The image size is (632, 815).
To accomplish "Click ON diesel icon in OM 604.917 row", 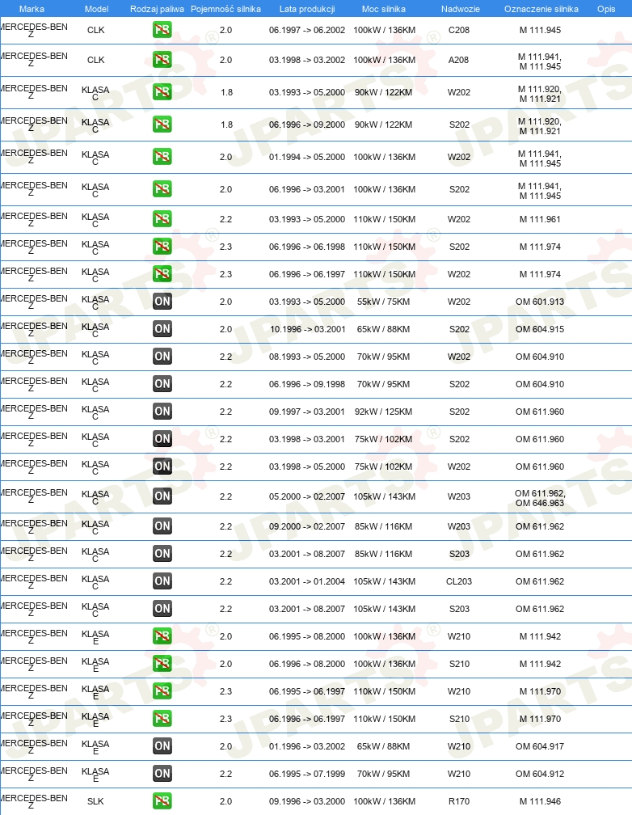I will point(162,746).
